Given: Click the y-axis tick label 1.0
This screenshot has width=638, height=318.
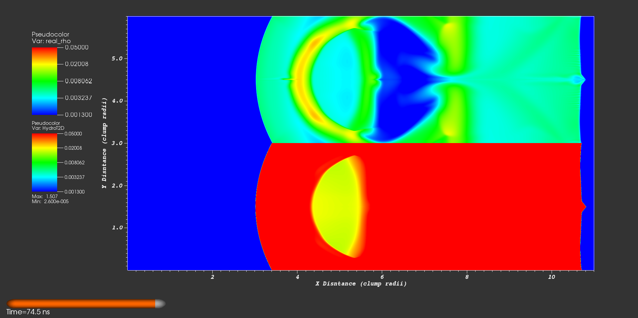Looking at the screenshot, I should tap(117, 228).
